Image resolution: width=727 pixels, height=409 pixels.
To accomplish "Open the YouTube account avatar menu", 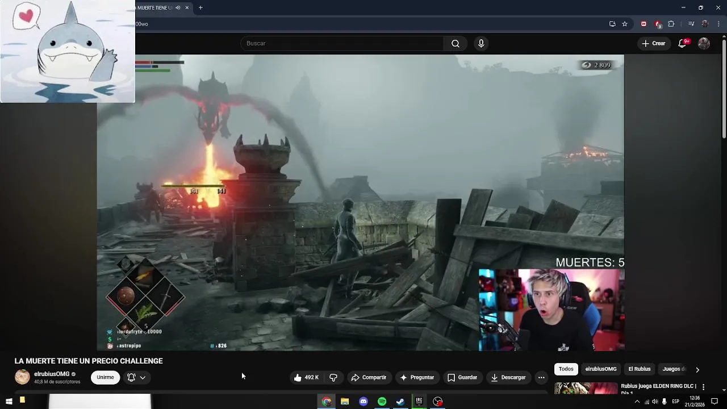I will click(704, 43).
